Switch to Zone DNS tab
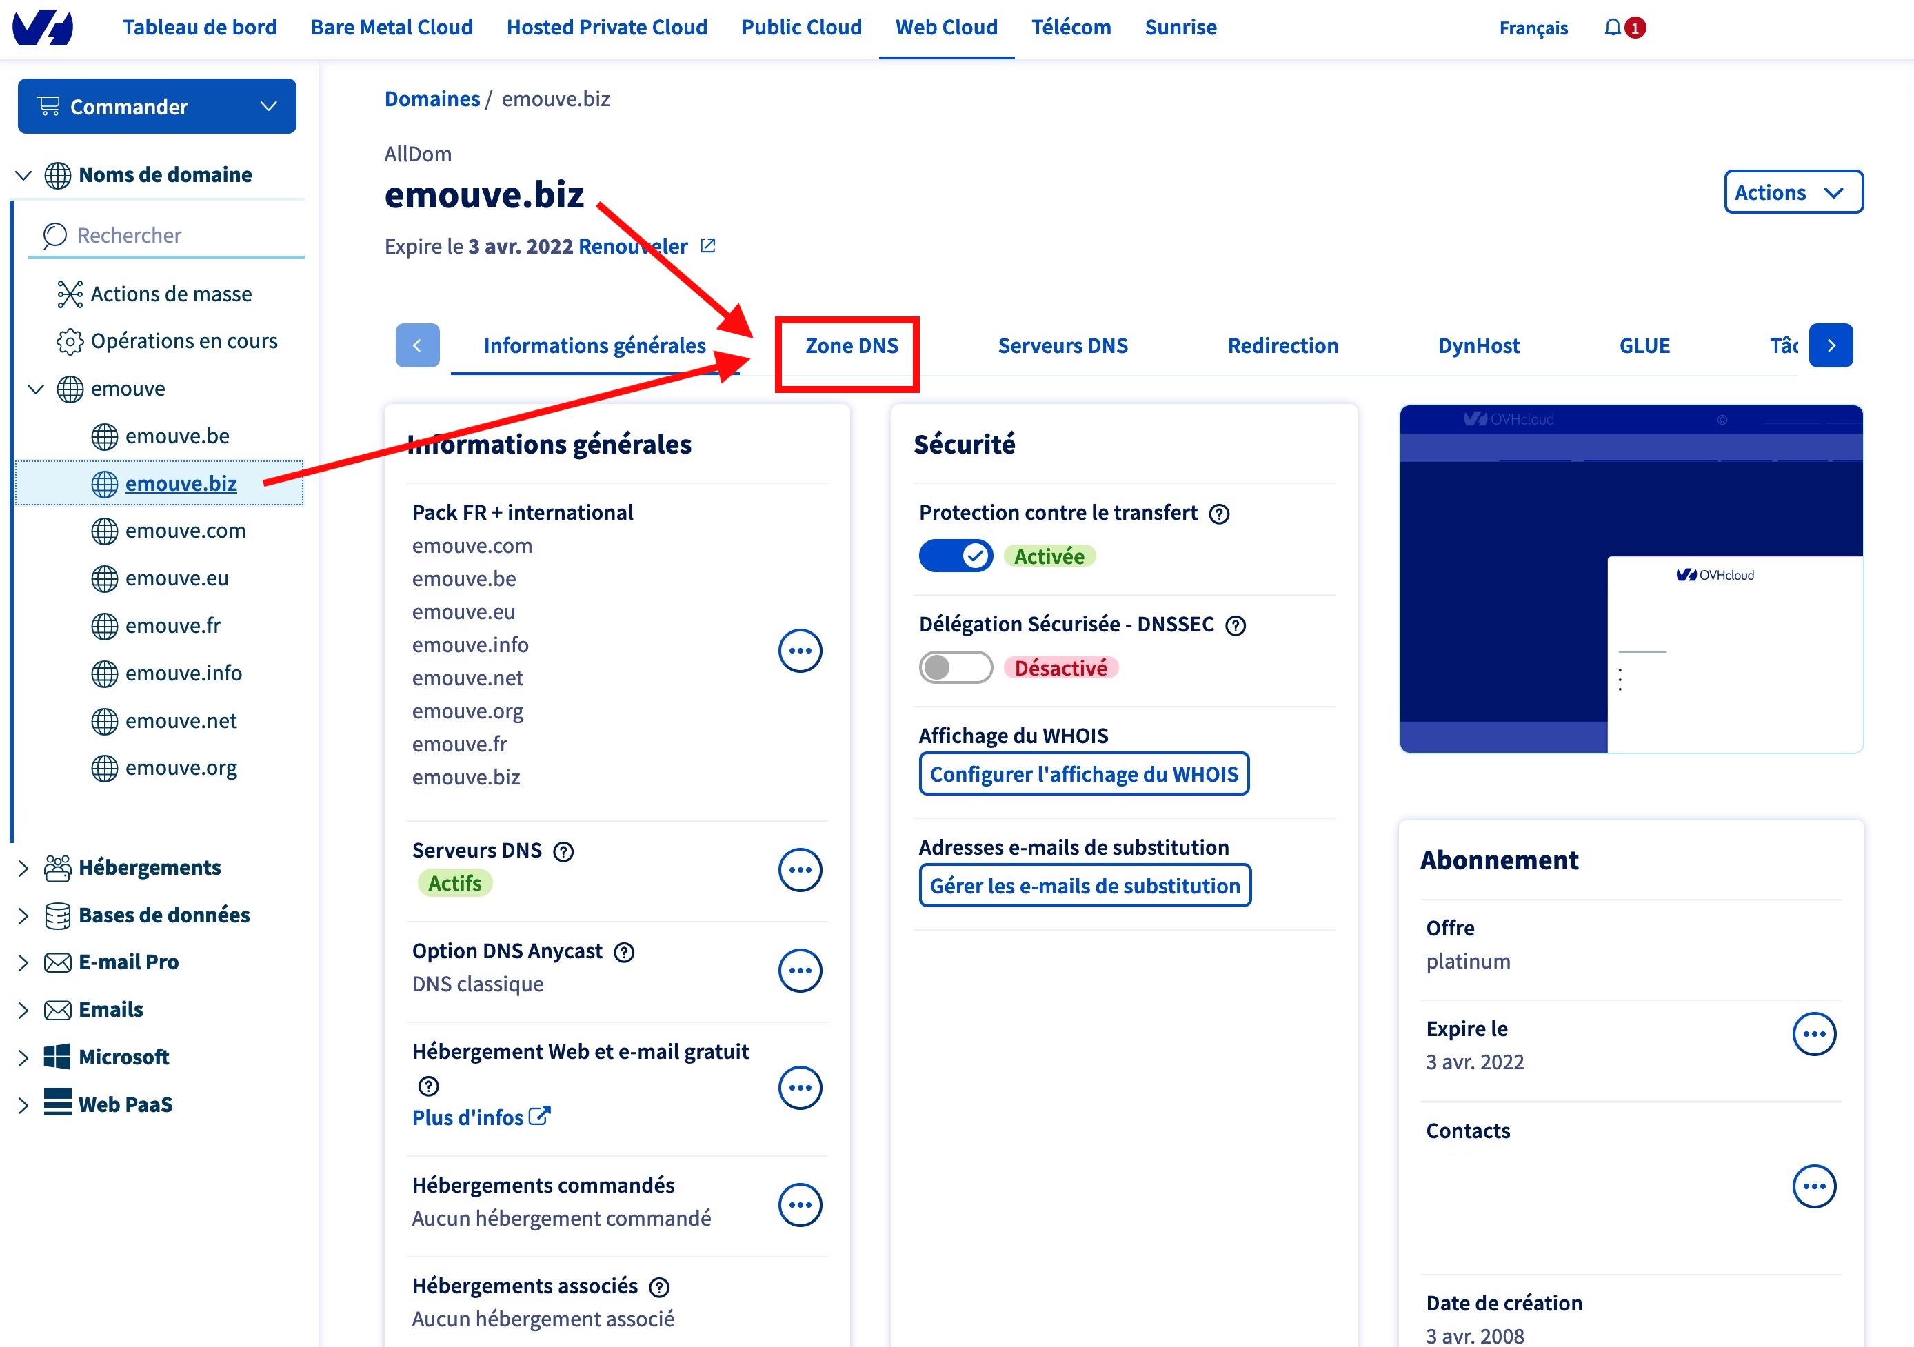The width and height of the screenshot is (1914, 1347). click(x=851, y=346)
